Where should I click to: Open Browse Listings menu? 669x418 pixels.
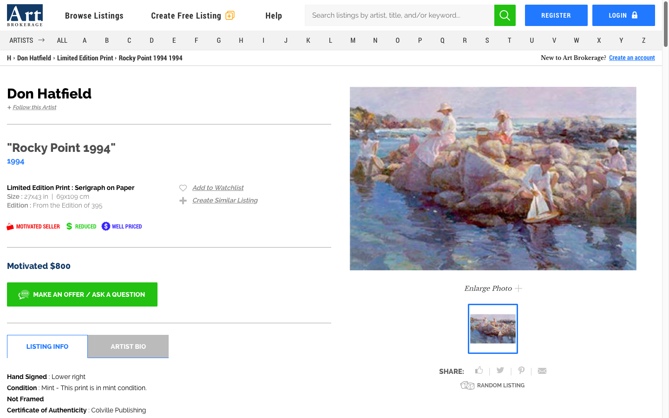click(x=94, y=16)
